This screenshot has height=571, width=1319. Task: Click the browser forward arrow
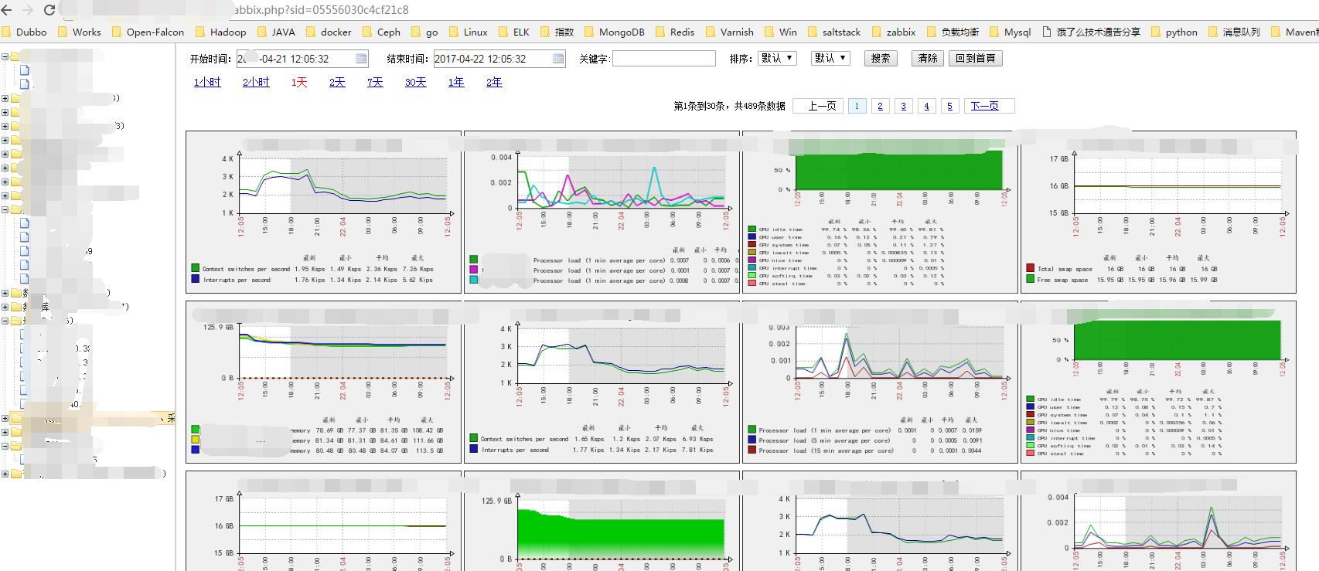click(29, 10)
